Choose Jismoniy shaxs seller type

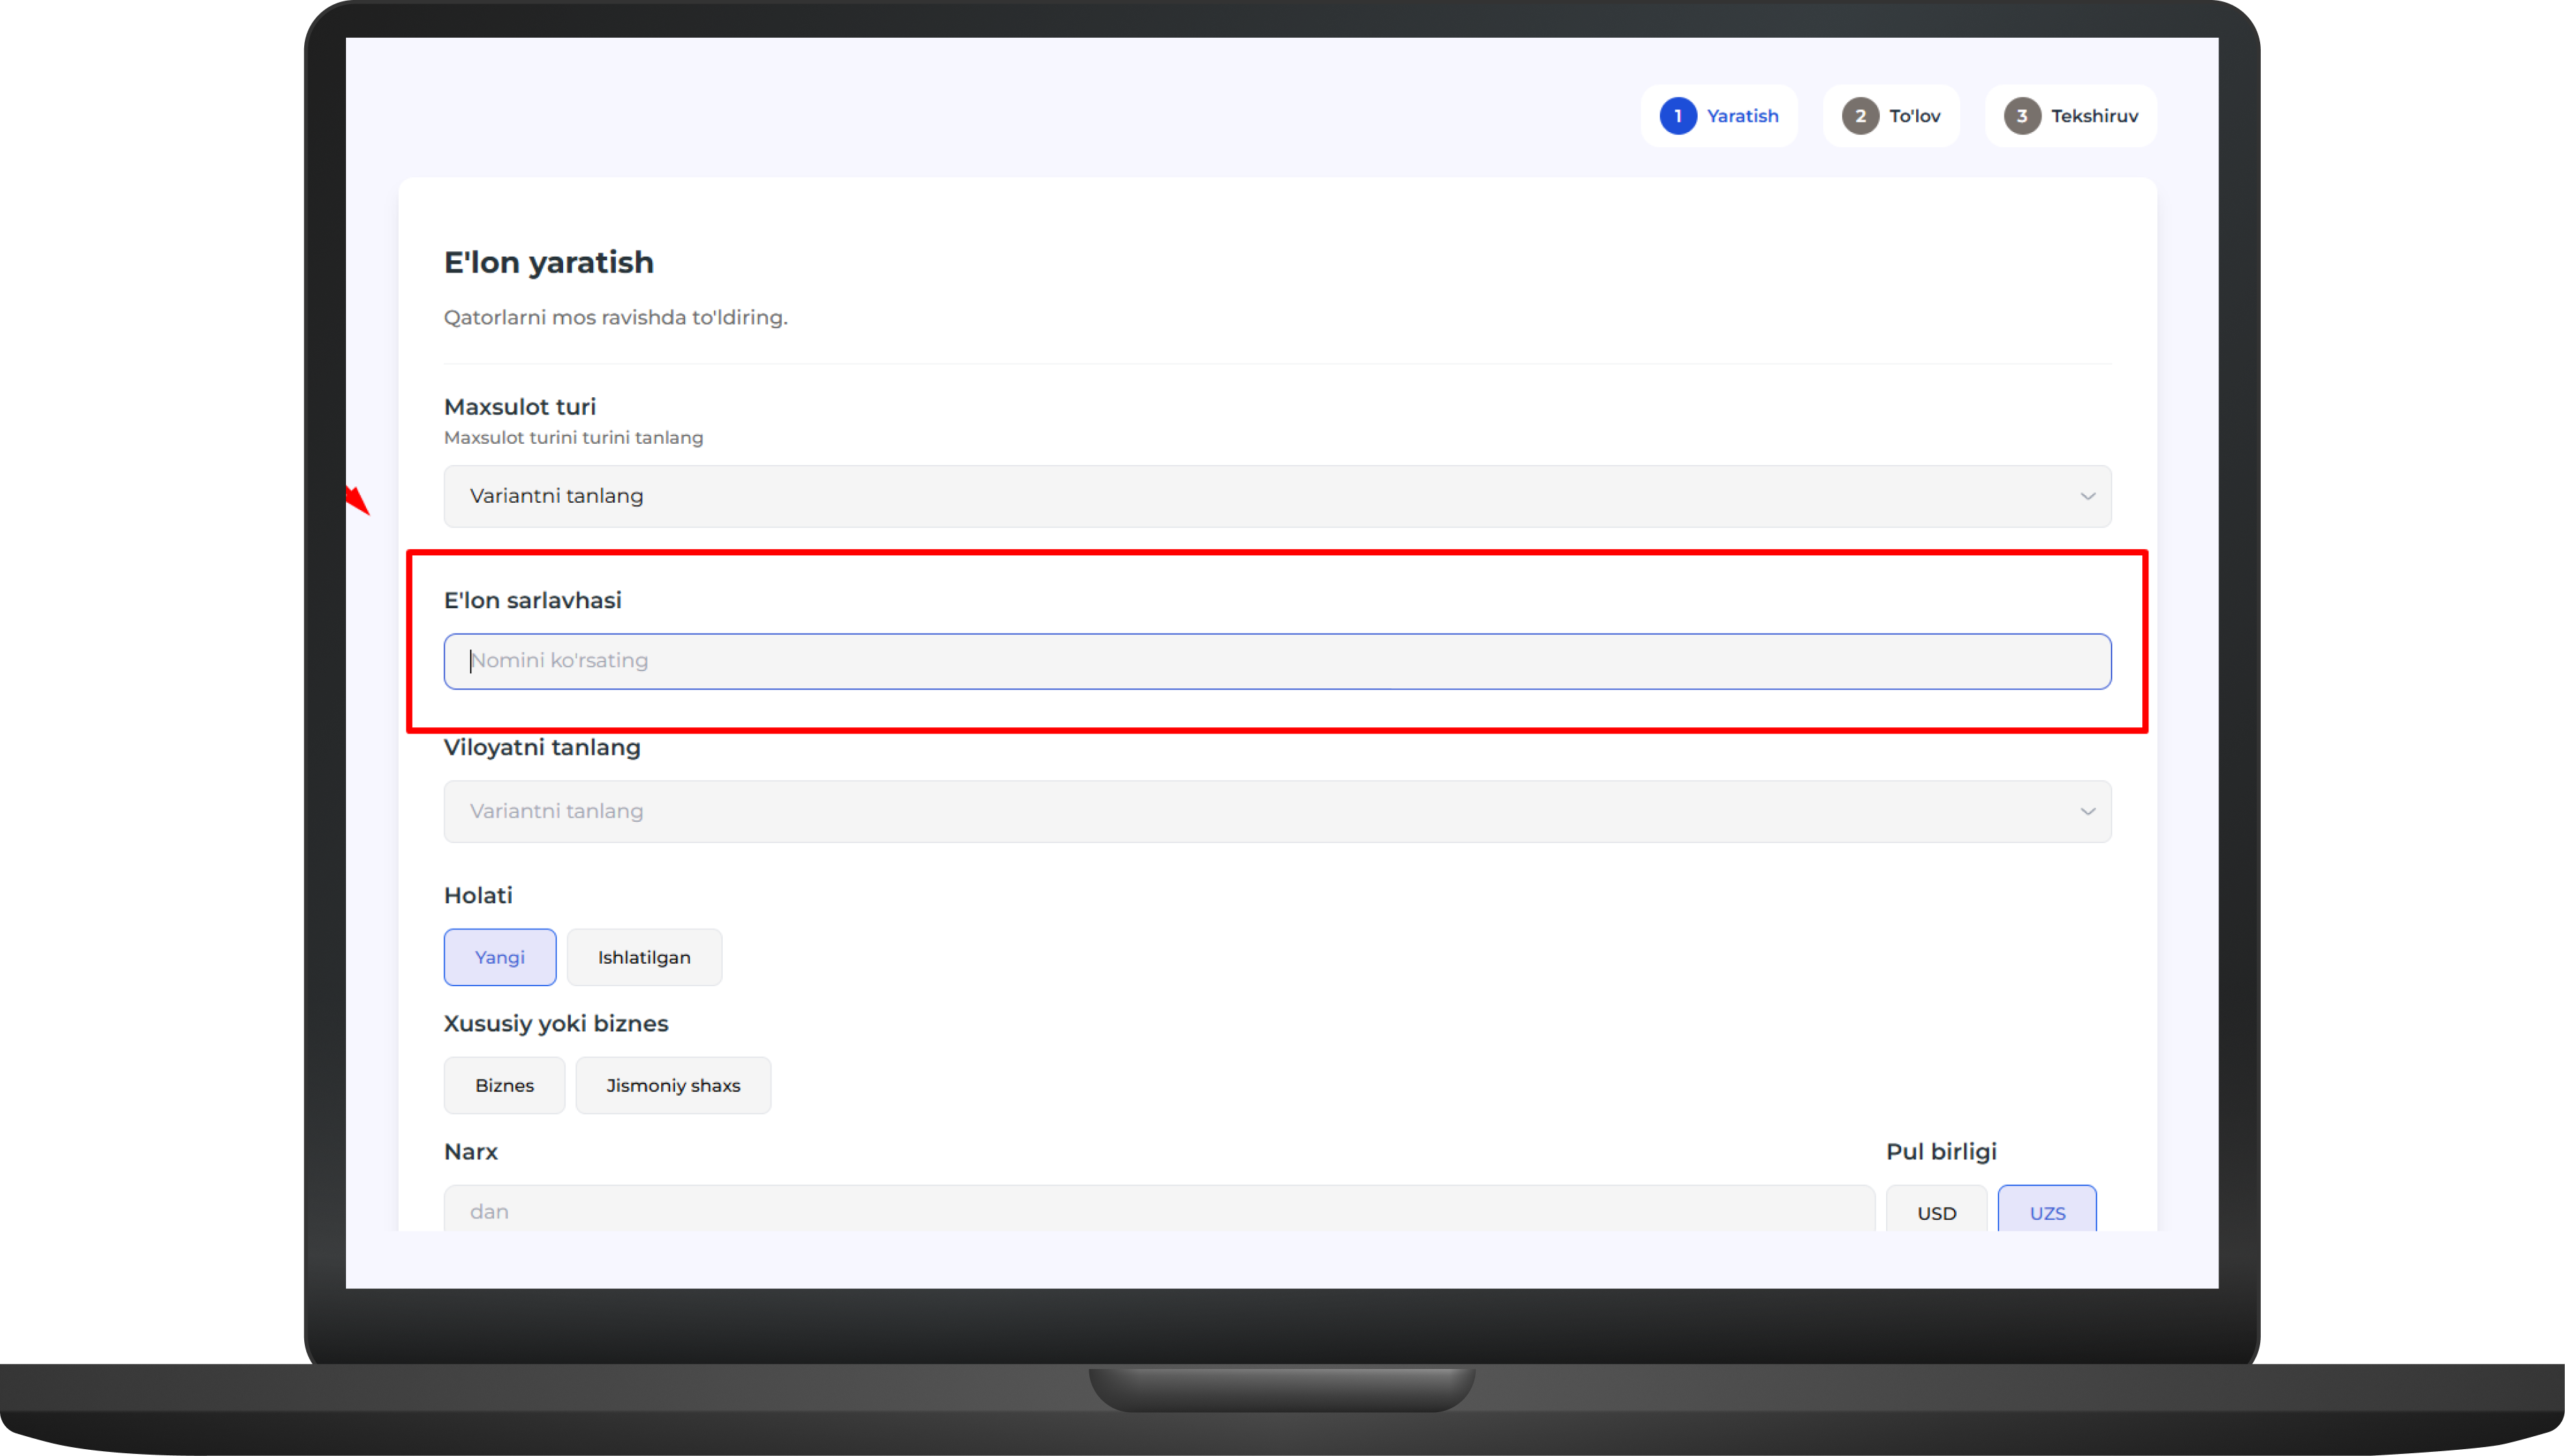[672, 1085]
